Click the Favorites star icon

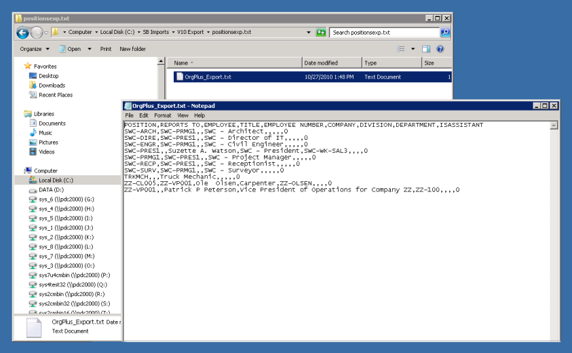click(28, 66)
